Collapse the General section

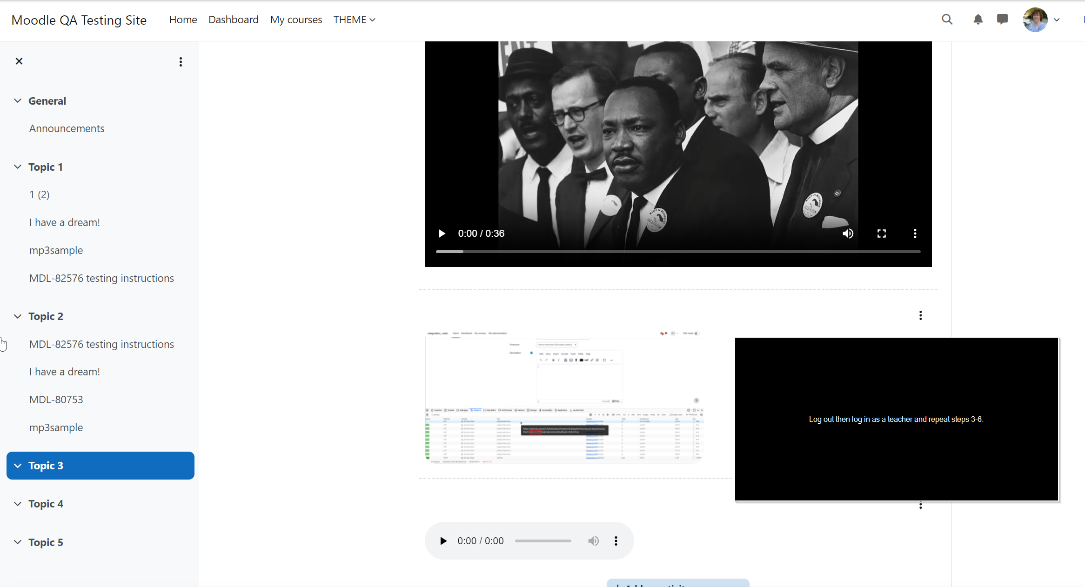click(x=18, y=101)
